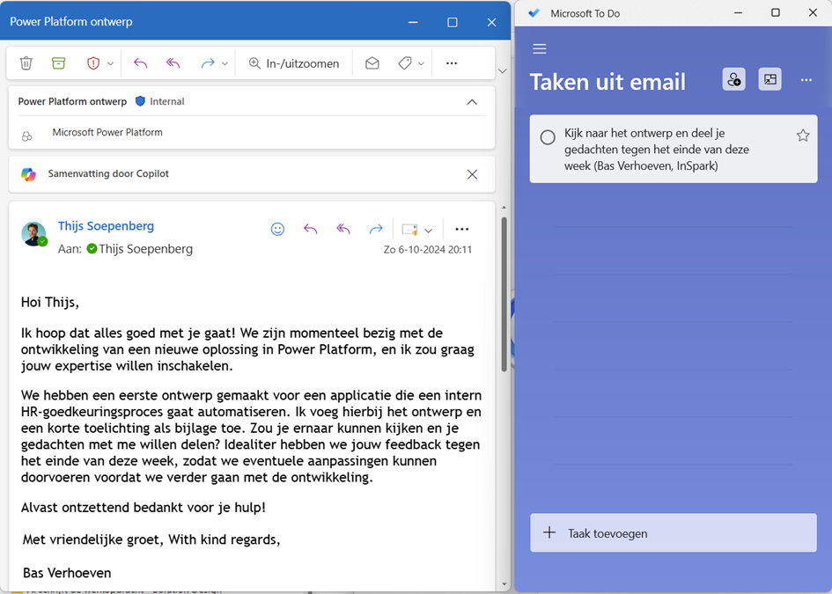832x594 pixels.
Task: Click the picture-in-window icon in To Do header
Action: [x=769, y=79]
